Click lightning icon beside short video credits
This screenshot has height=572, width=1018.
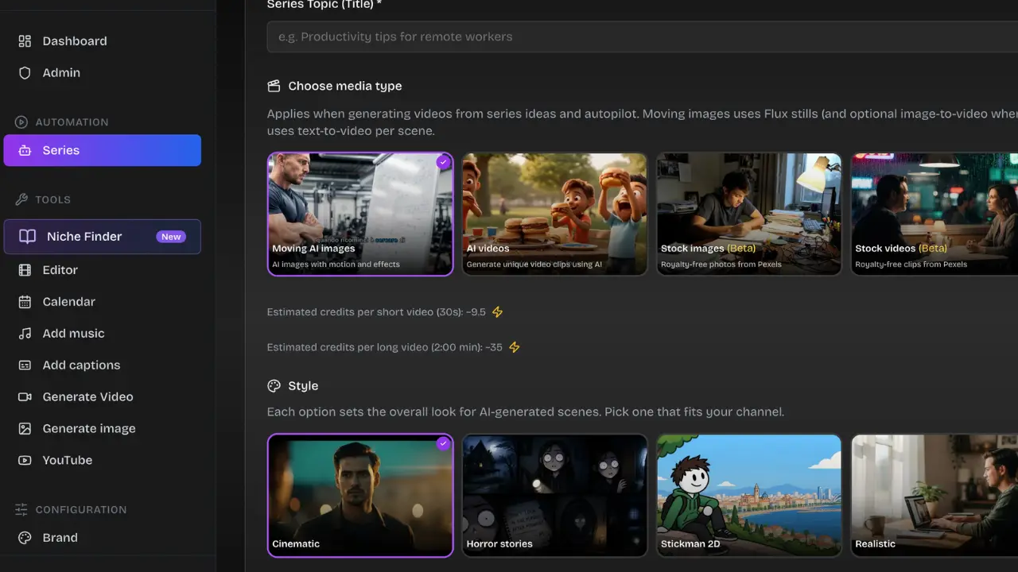tap(497, 312)
